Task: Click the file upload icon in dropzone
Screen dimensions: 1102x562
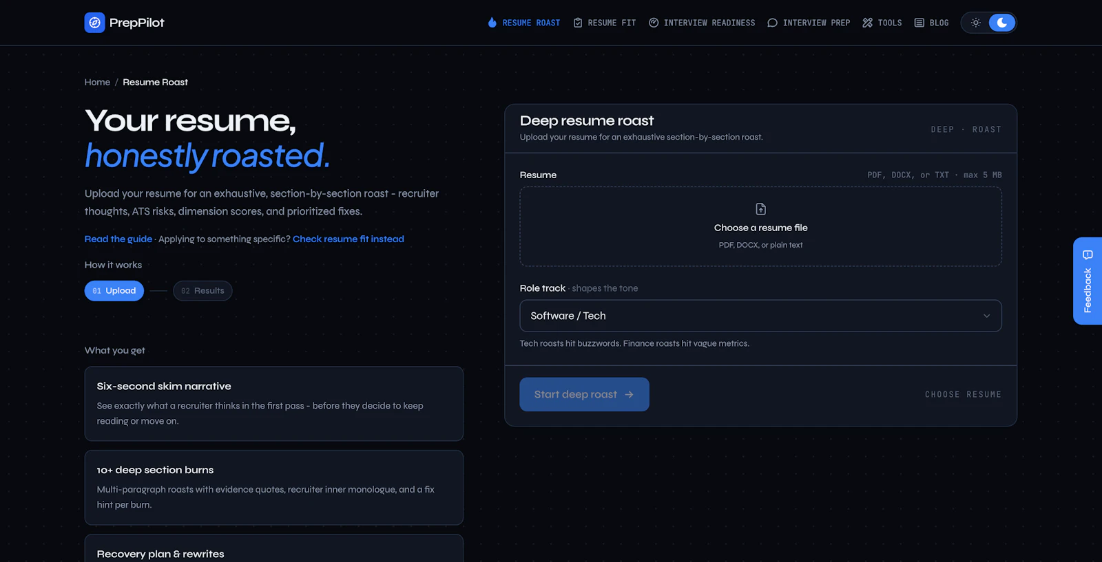Action: pyautogui.click(x=761, y=209)
